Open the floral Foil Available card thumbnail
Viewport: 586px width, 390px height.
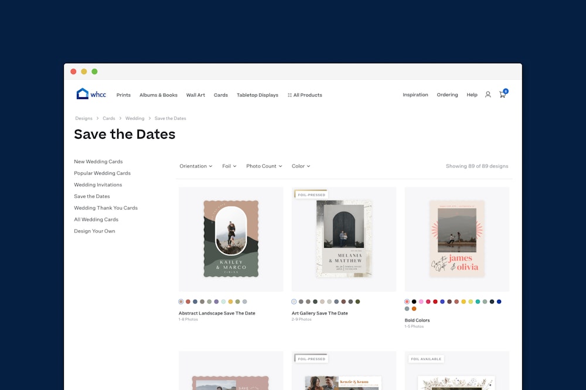point(457,371)
